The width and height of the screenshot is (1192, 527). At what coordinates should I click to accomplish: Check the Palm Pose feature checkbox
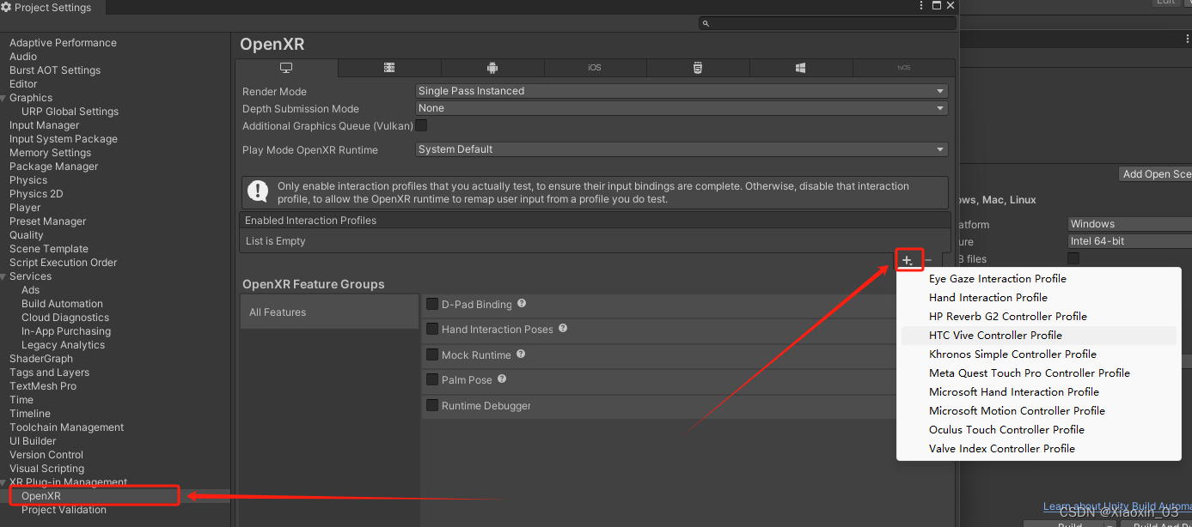pyautogui.click(x=431, y=379)
